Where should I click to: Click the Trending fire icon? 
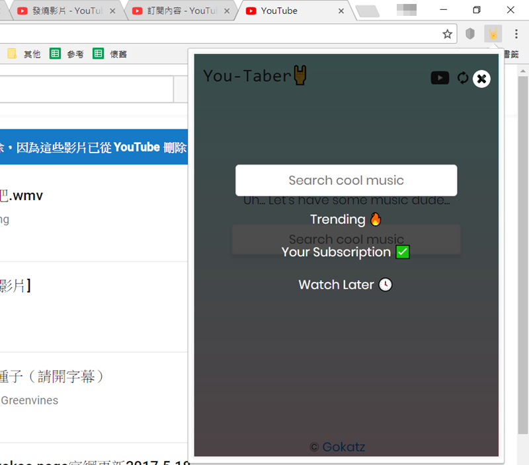(x=376, y=219)
